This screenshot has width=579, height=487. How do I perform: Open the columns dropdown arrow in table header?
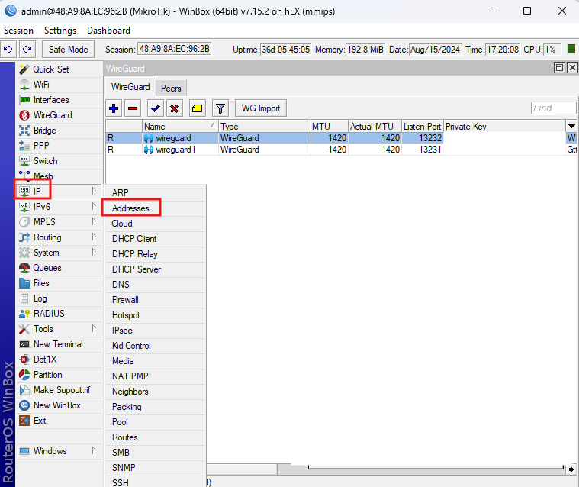pos(571,127)
